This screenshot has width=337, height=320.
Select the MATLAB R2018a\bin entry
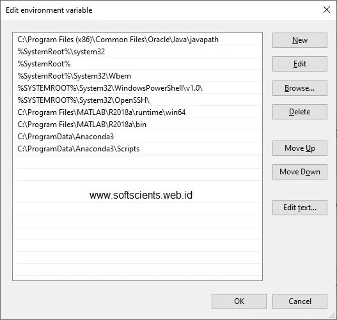tap(138, 125)
